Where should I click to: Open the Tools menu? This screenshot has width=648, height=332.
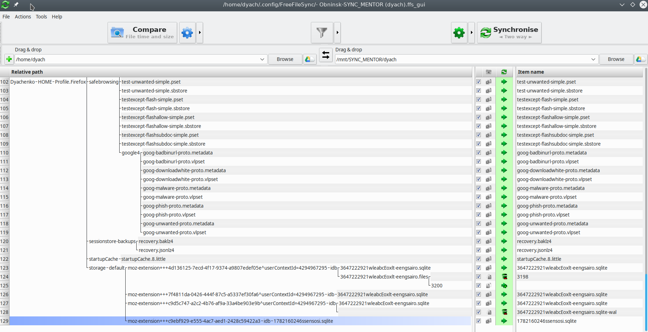pyautogui.click(x=41, y=17)
